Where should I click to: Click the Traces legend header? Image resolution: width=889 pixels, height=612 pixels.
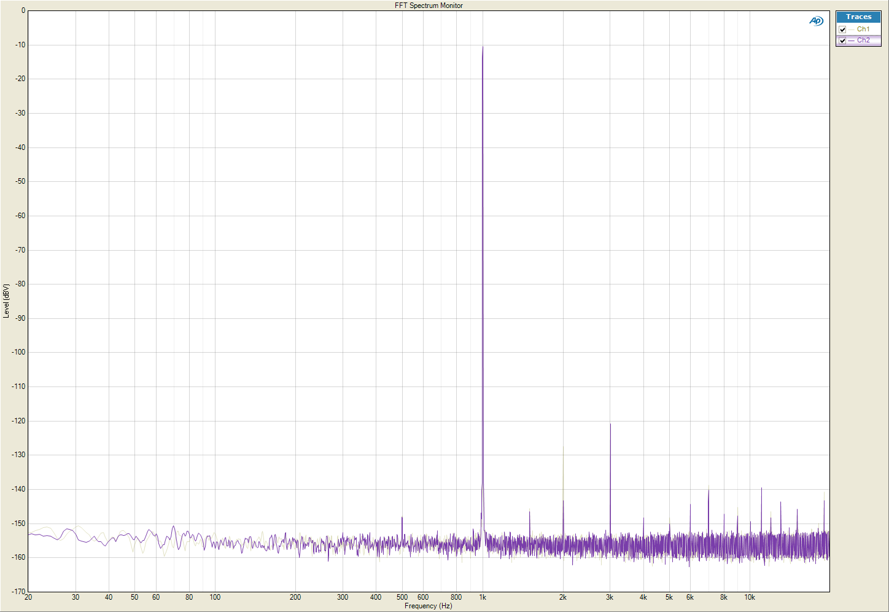tap(858, 17)
